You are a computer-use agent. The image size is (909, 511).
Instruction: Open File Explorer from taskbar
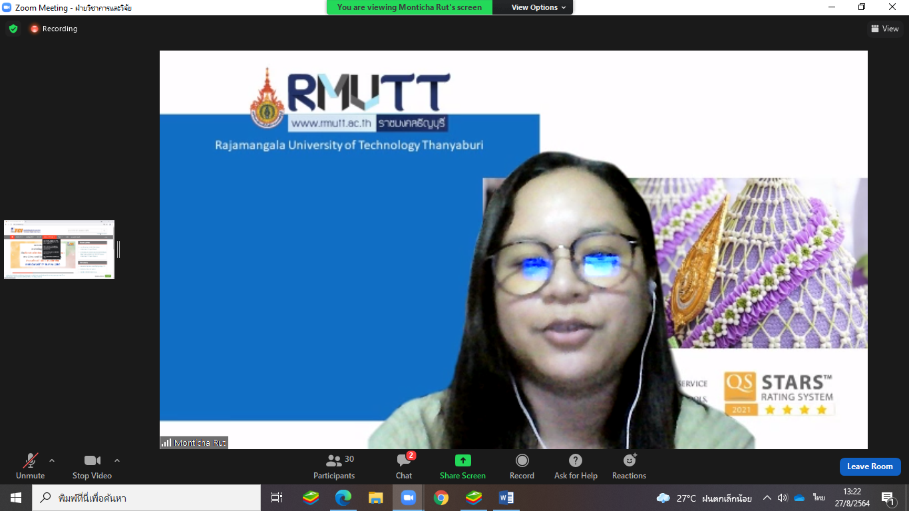tap(375, 498)
